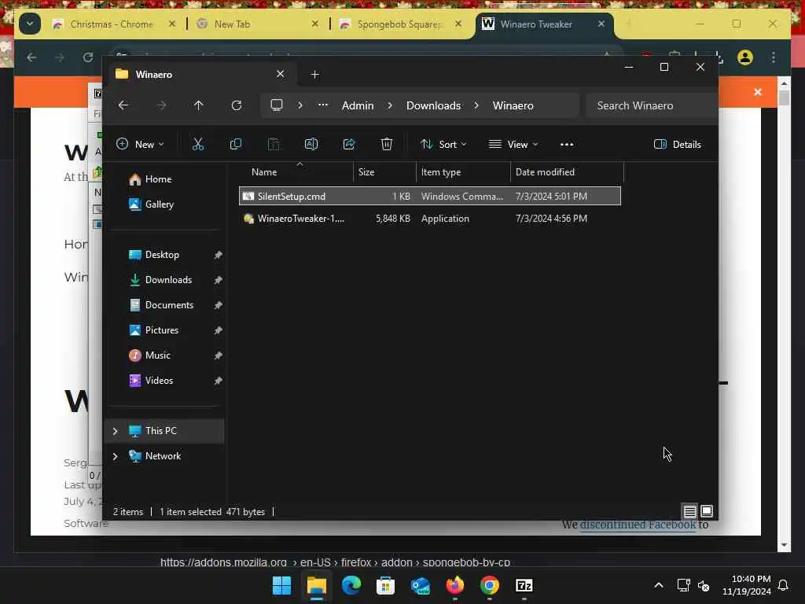
Task: Click the pin icon beside Music
Action: tap(219, 355)
